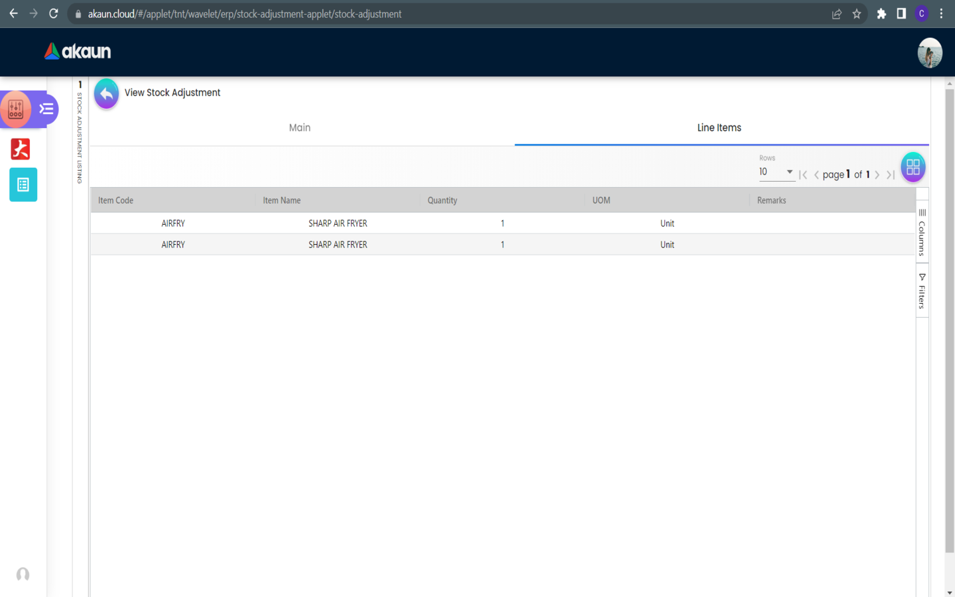Go to the next page arrow
The image size is (955, 597).
[x=877, y=175]
